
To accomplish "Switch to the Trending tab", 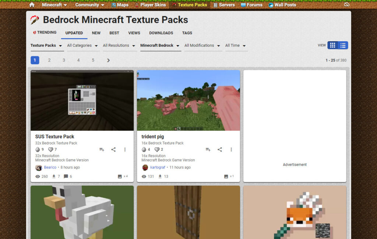I will coord(45,33).
